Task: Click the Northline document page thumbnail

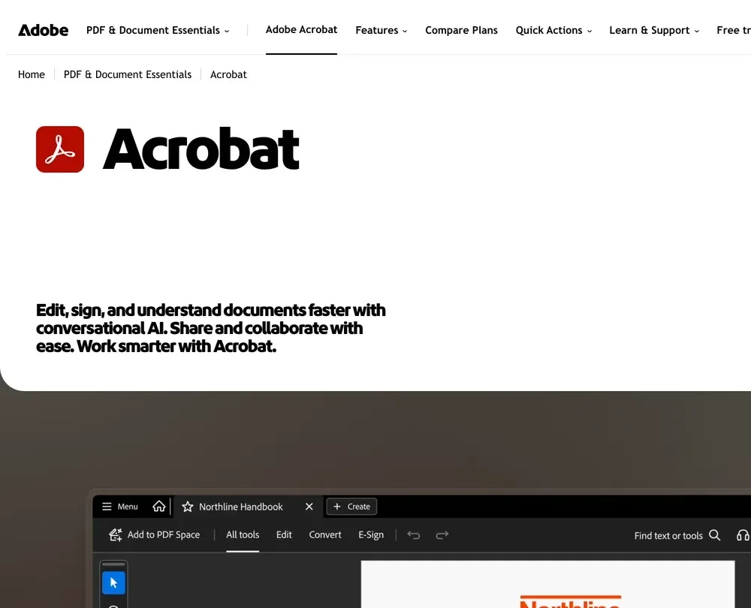Action: click(x=548, y=584)
